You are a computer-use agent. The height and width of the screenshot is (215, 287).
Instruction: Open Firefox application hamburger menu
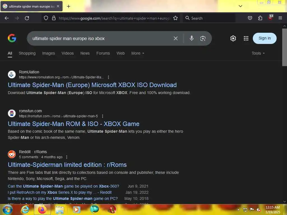[280, 18]
